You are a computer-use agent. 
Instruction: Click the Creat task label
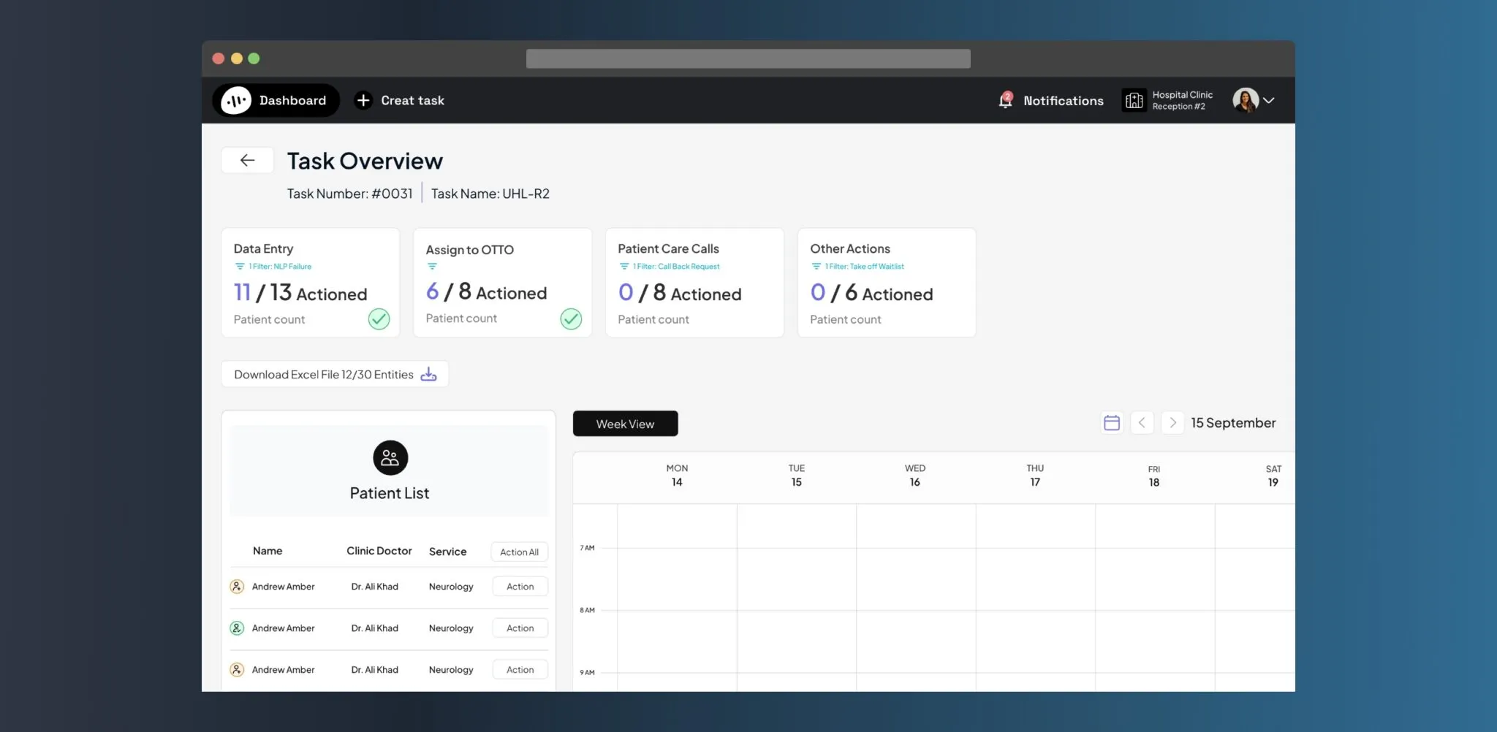click(412, 100)
